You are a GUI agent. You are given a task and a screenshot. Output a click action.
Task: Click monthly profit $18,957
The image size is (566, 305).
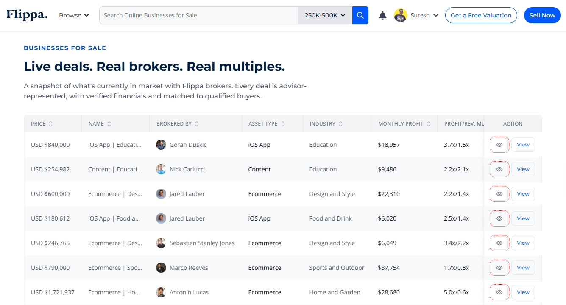389,145
